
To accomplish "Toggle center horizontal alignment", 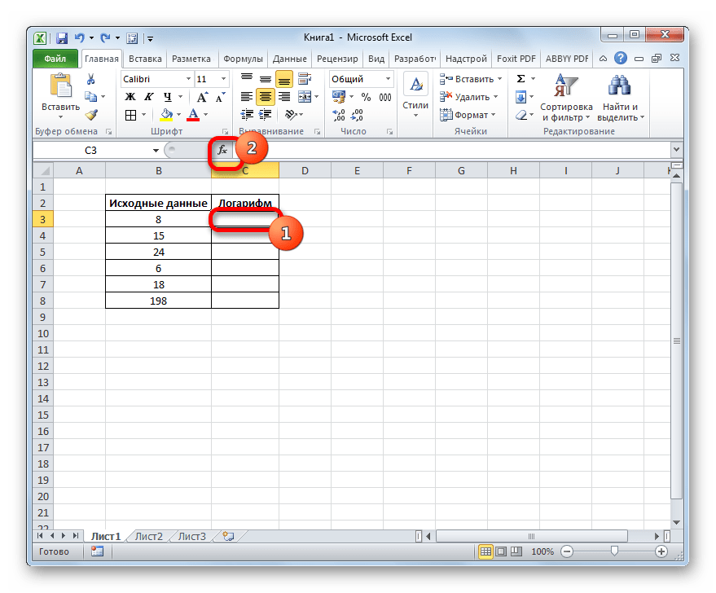I will tap(266, 97).
